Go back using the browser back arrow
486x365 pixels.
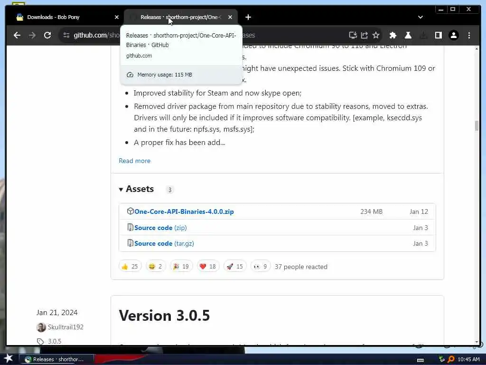[17, 35]
